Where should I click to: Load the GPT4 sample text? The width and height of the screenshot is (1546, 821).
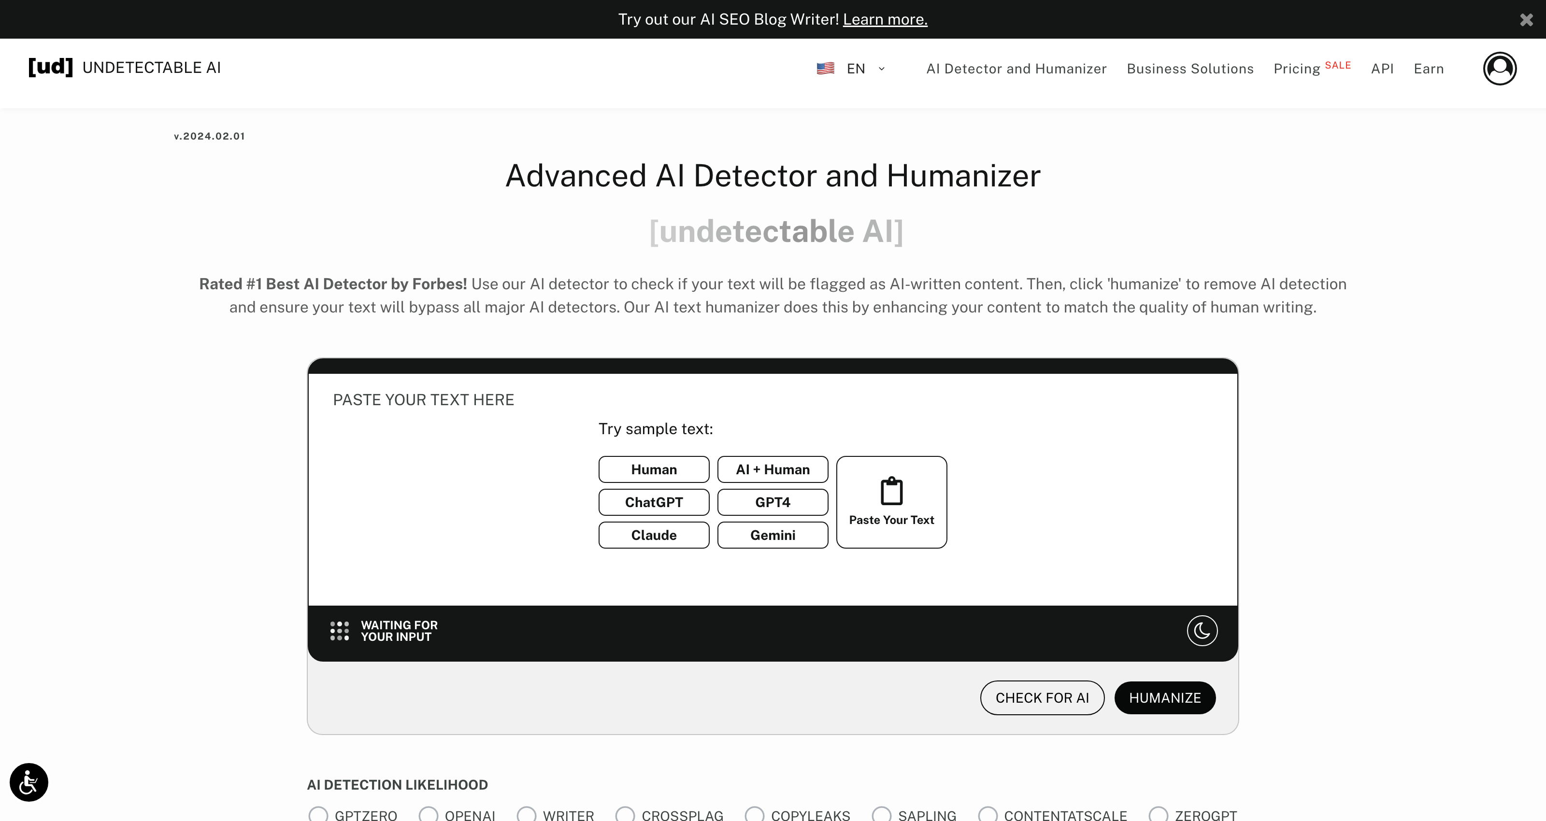(x=773, y=502)
